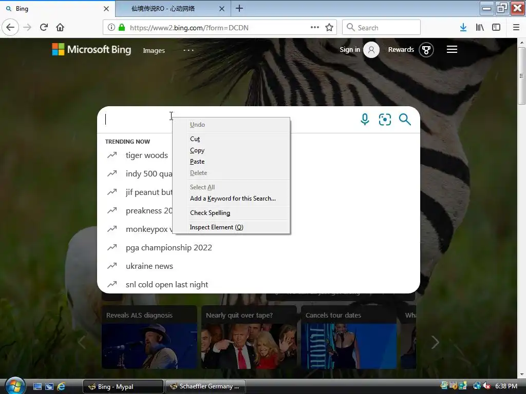526x394 pixels.
Task: Click the Microsoft Bing logo
Action: [91, 50]
